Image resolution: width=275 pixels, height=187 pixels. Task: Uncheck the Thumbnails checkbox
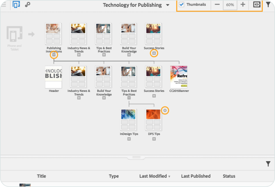pos(182,5)
